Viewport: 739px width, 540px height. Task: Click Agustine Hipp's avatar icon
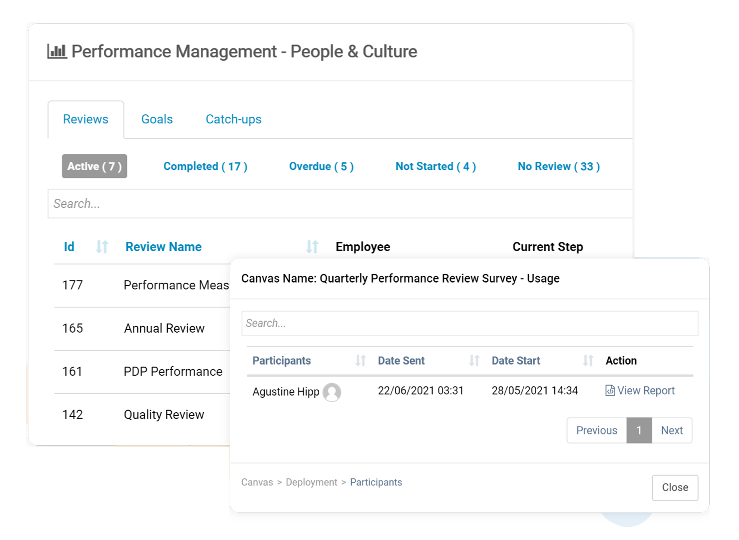point(332,392)
